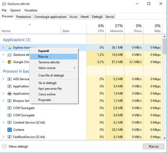Select Riavvia in the context menu
The height and width of the screenshot is (153, 167).
tap(54, 57)
